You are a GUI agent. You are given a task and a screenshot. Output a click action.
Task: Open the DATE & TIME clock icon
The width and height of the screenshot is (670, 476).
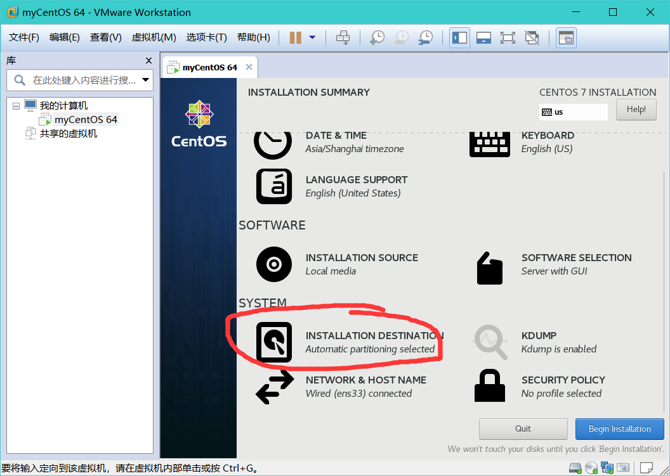[x=273, y=145]
